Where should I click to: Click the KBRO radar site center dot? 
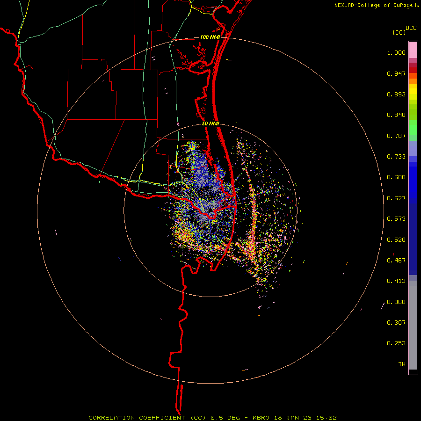click(x=210, y=210)
